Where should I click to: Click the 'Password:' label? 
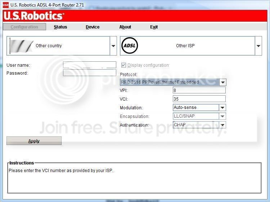pos(17,73)
